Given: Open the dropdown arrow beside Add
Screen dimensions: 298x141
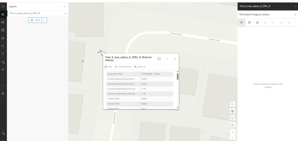Looking at the screenshot, I should pyautogui.click(x=44, y=20).
